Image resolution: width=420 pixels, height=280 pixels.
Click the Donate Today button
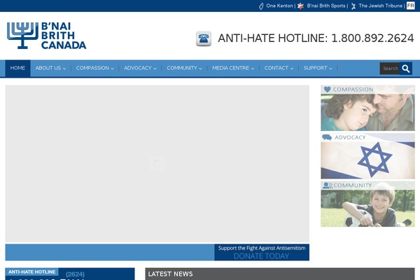coord(261,256)
